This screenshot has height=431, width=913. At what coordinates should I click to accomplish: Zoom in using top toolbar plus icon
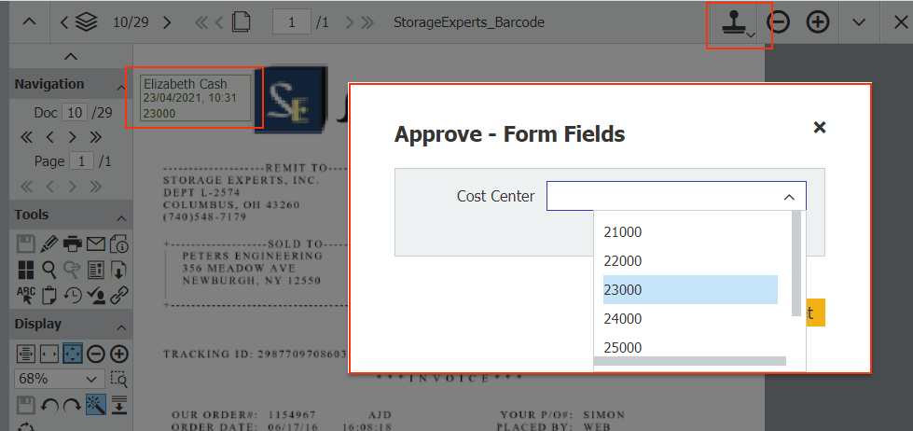pyautogui.click(x=818, y=22)
